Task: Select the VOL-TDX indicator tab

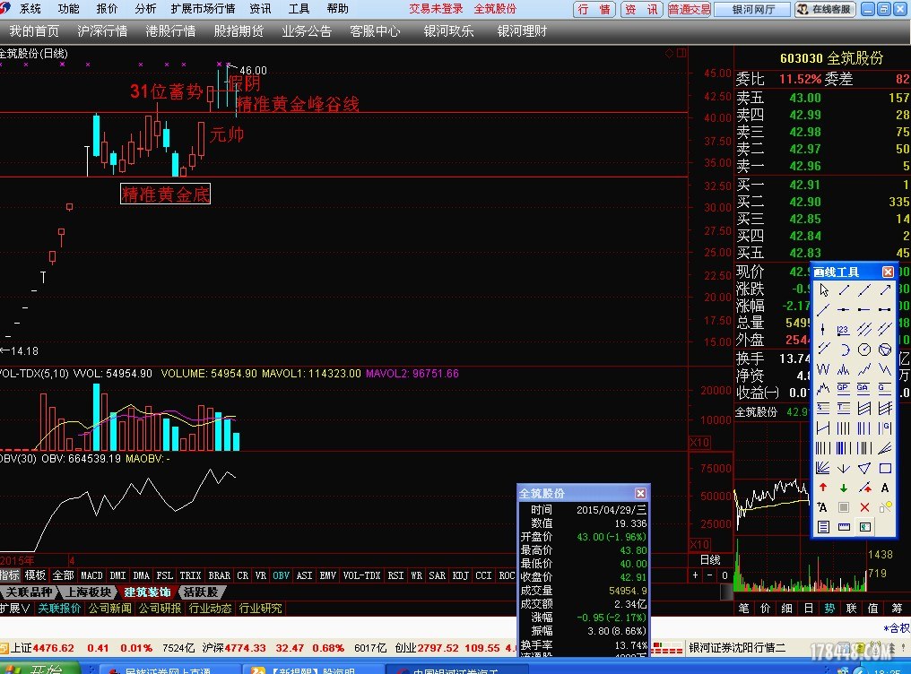Action: tap(361, 575)
